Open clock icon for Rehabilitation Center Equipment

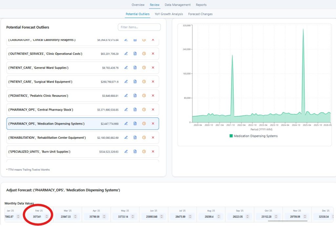point(144,137)
